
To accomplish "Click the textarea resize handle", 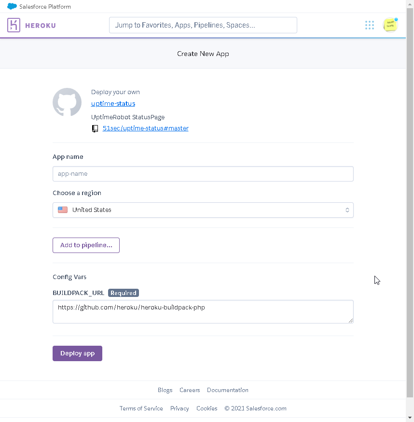I will click(x=351, y=321).
